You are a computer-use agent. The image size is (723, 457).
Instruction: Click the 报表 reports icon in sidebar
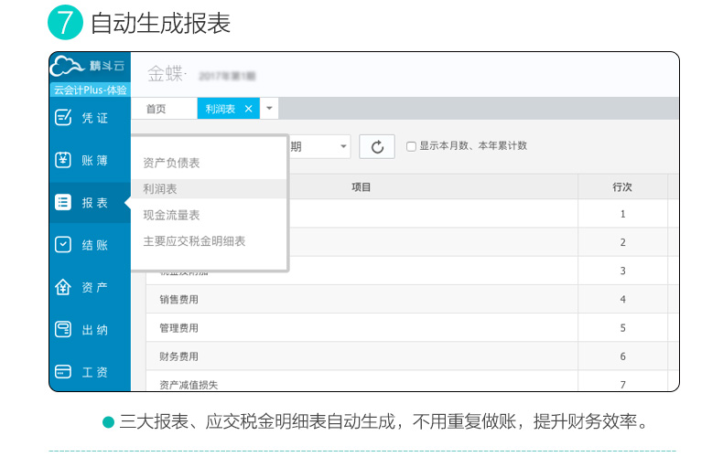coord(63,202)
